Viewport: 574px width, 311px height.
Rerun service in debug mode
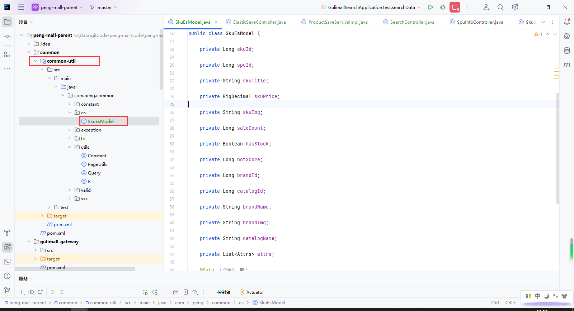pos(155,292)
